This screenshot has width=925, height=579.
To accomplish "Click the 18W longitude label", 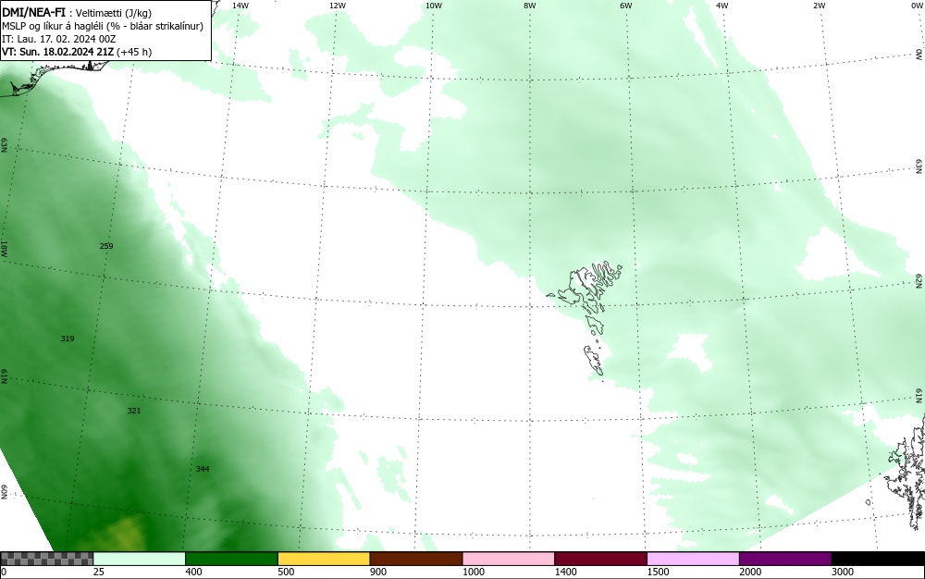I will 4,248.
